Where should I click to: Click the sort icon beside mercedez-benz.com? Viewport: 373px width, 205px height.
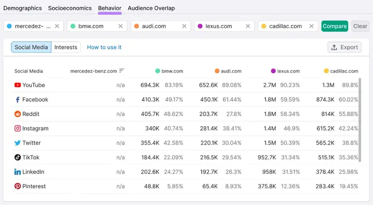pyautogui.click(x=121, y=71)
